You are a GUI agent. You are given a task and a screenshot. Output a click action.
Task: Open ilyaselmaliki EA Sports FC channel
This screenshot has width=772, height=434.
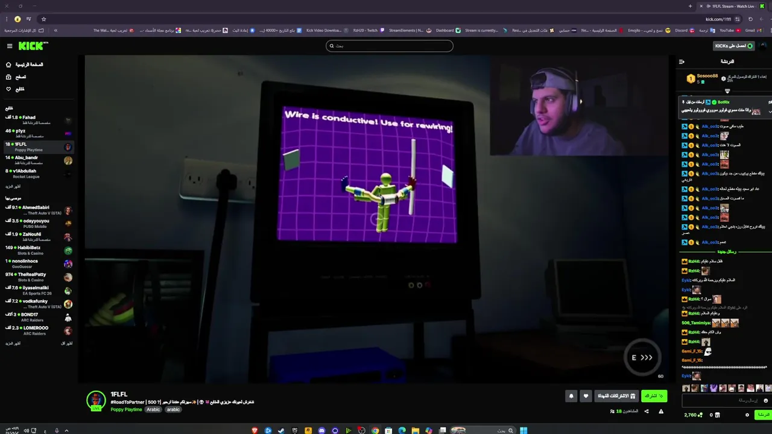click(39, 290)
